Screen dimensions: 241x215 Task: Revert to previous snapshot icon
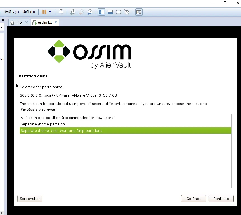[x=81, y=12]
